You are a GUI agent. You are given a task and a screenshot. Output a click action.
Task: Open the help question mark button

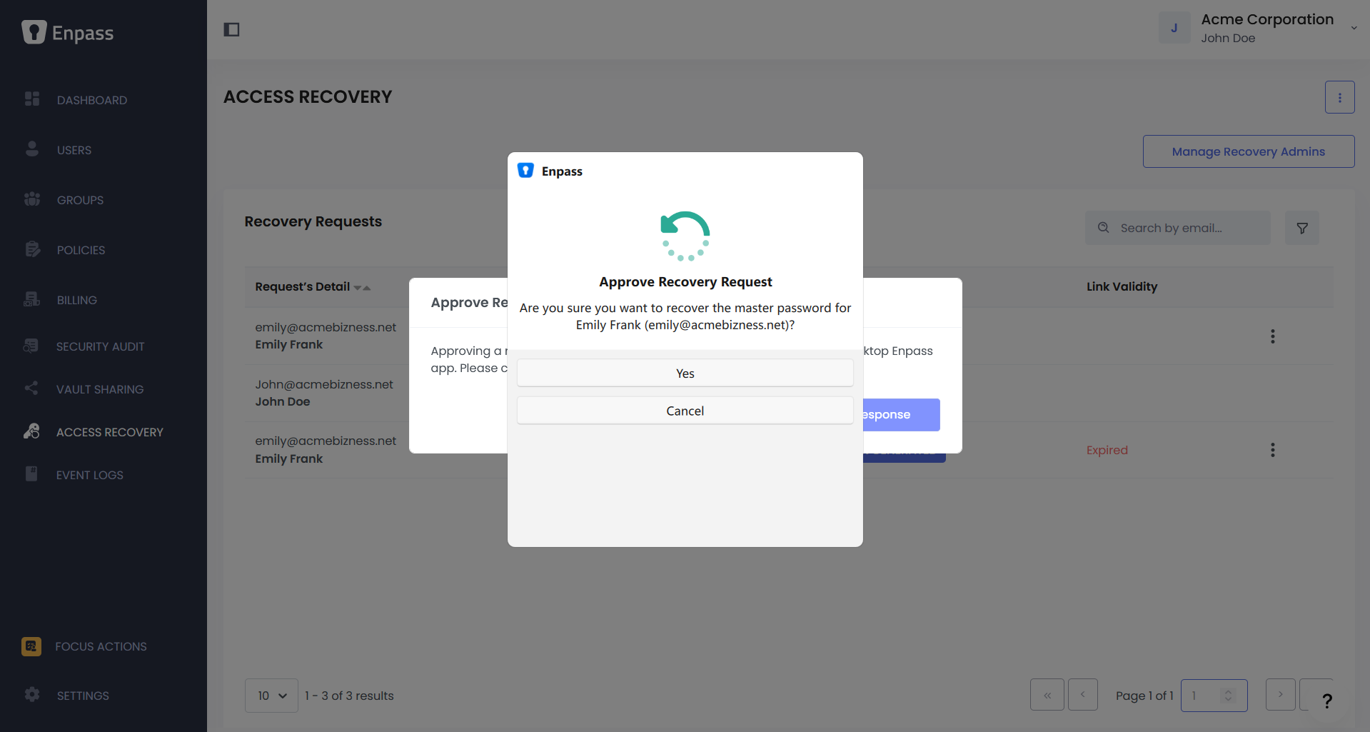[1326, 701]
